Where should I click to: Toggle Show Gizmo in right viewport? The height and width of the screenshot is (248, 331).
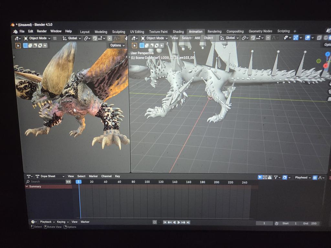[x=296, y=38]
